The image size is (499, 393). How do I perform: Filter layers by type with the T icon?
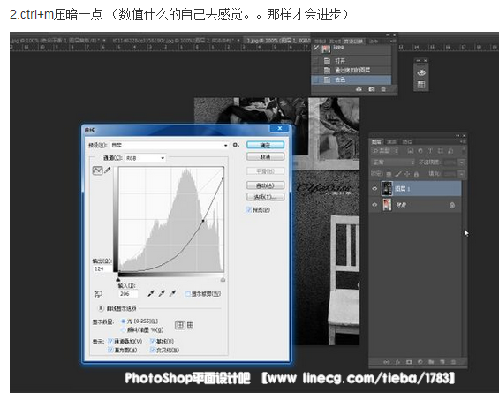point(430,151)
